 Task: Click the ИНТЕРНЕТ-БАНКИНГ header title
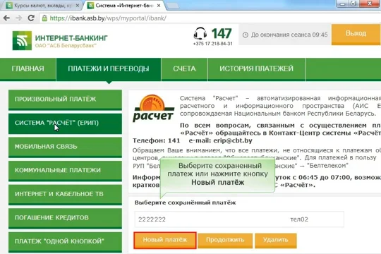point(71,38)
